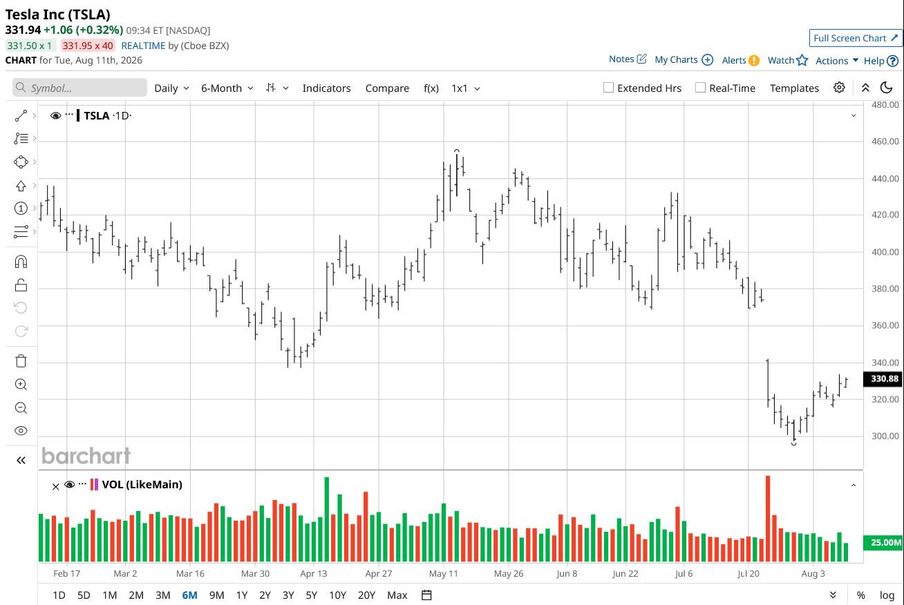The height and width of the screenshot is (605, 904).
Task: Zoom in on the chart
Action: [21, 385]
